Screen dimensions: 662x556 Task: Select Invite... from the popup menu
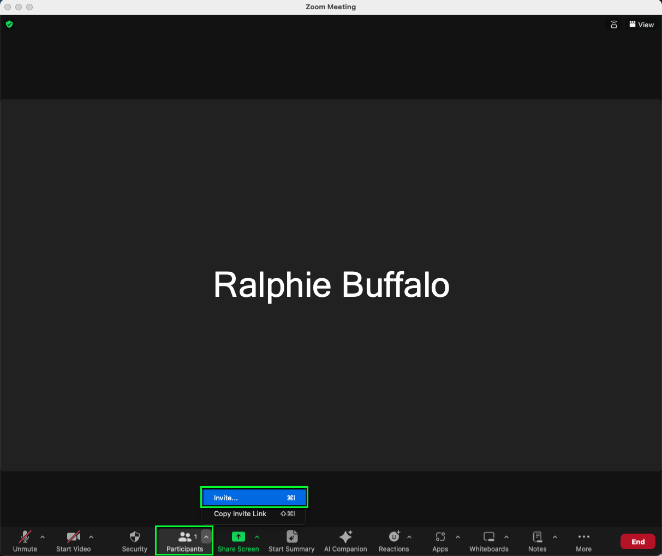click(254, 498)
